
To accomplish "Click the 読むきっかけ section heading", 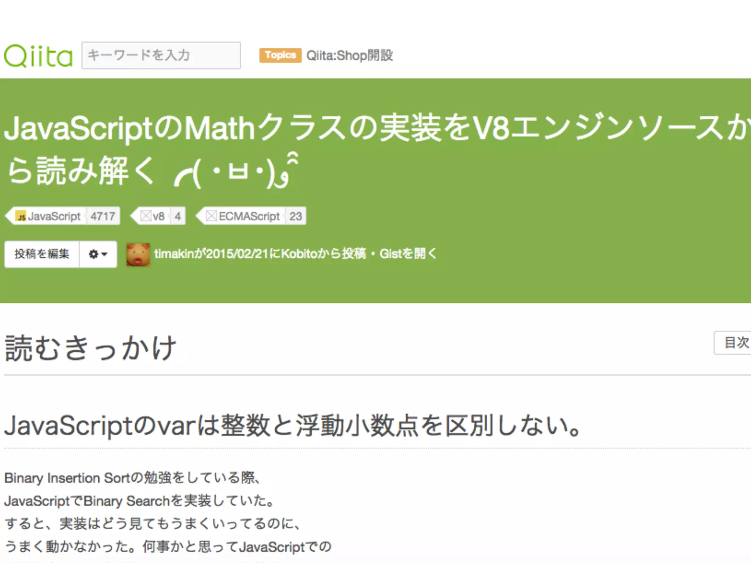I will pyautogui.click(x=91, y=348).
